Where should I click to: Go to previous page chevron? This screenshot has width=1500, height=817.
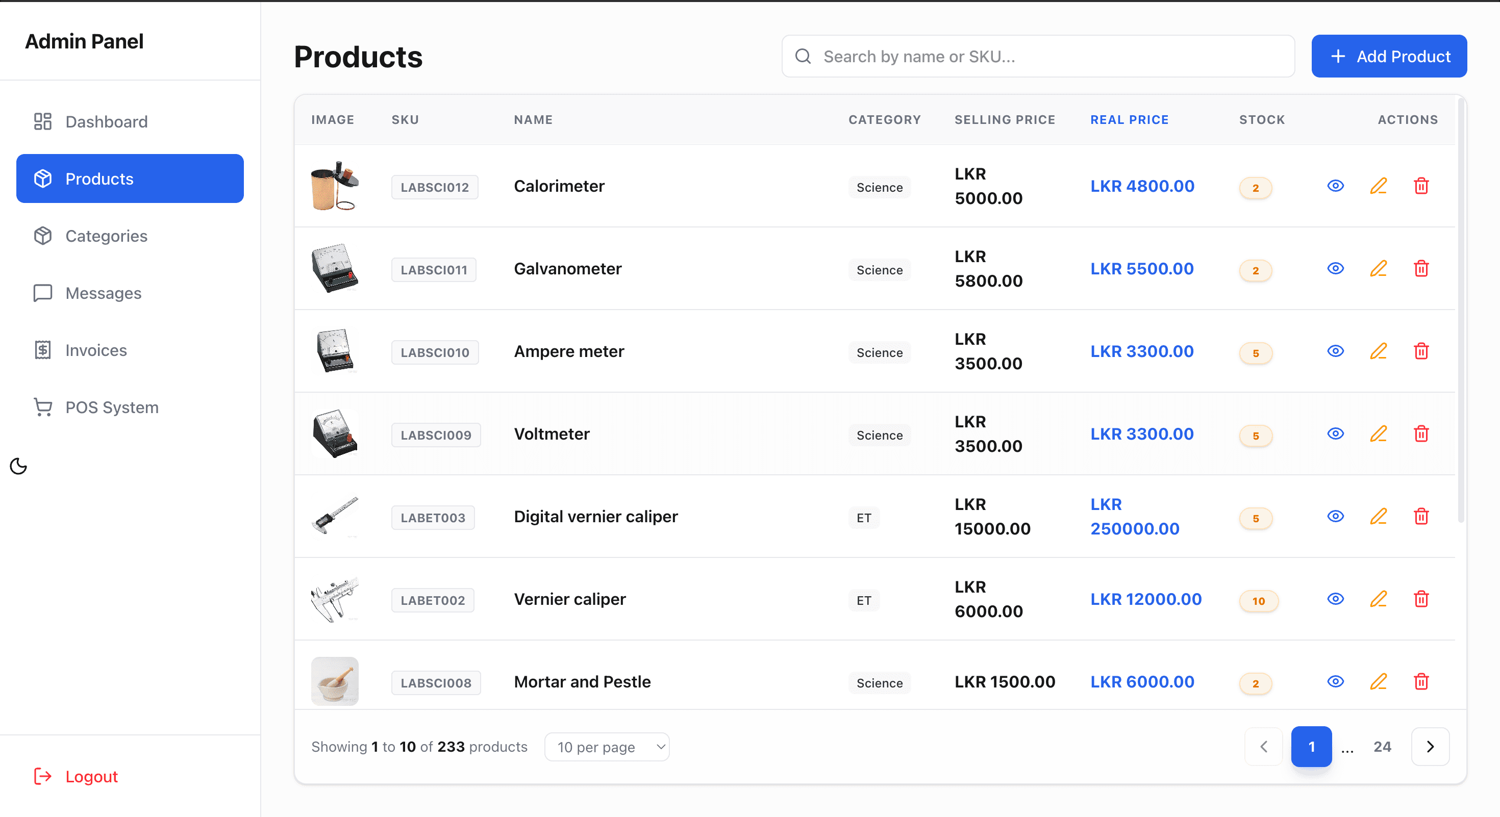(1264, 747)
